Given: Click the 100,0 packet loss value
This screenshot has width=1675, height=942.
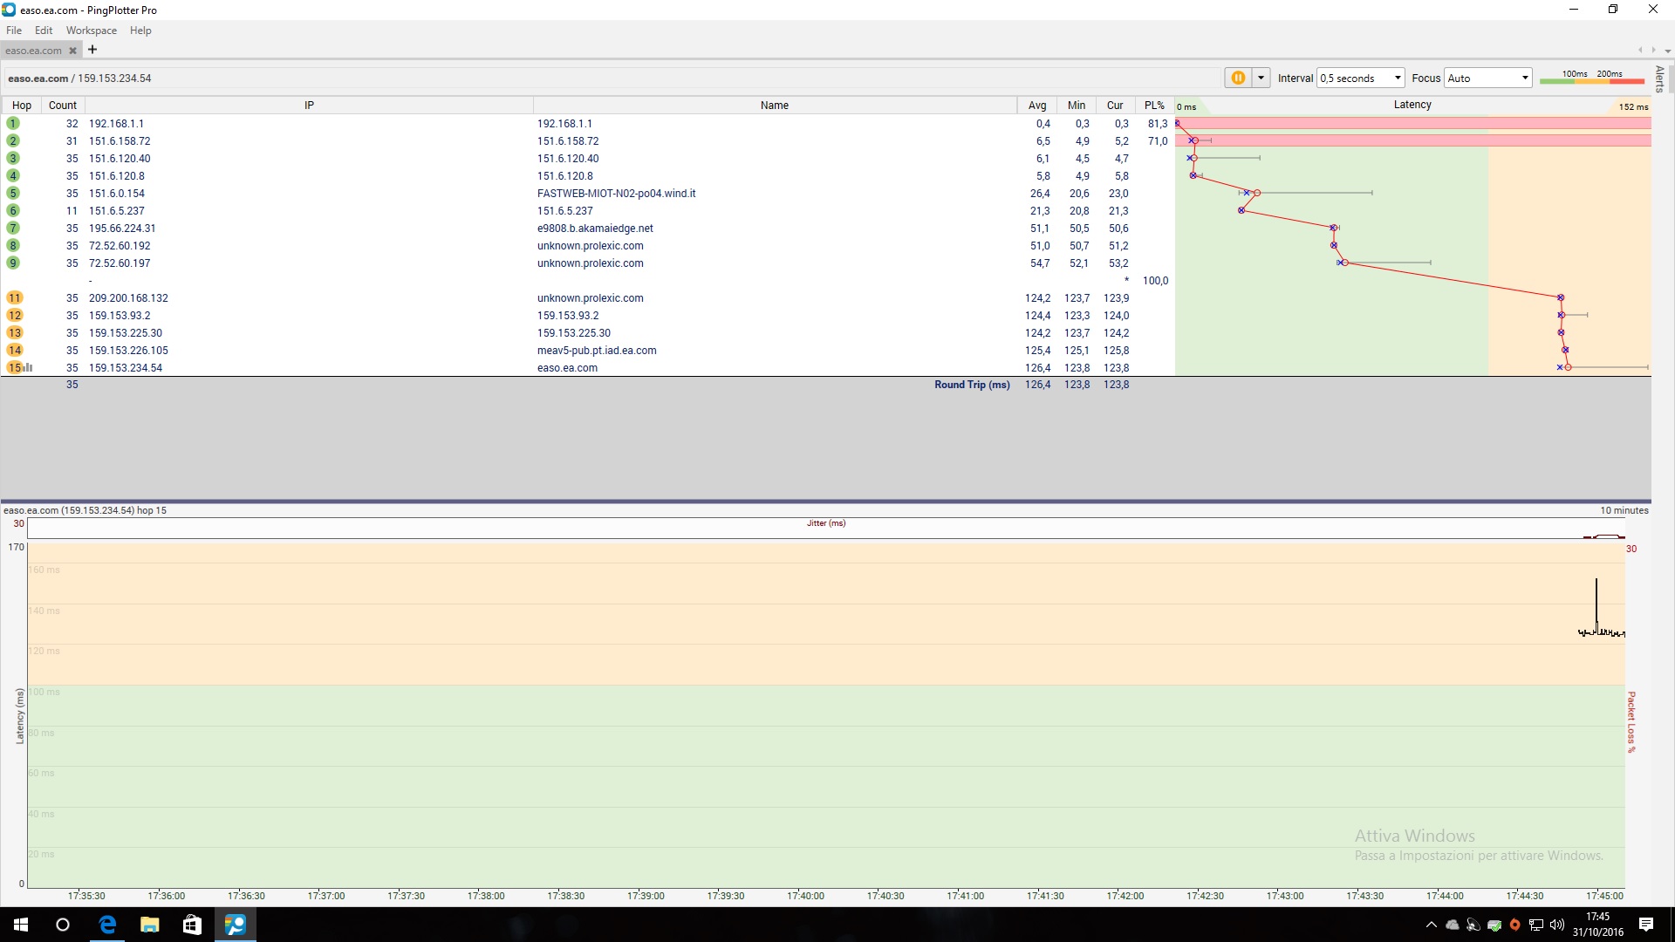Looking at the screenshot, I should click(1155, 281).
